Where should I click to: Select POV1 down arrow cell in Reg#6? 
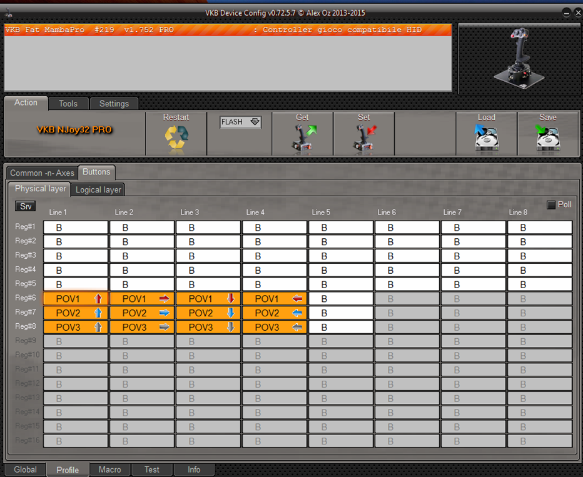[x=208, y=299]
